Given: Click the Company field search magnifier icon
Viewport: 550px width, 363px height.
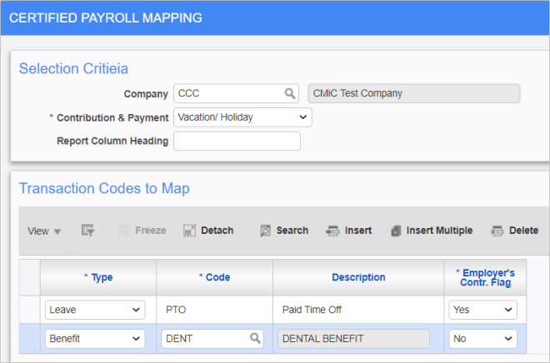Looking at the screenshot, I should point(290,93).
